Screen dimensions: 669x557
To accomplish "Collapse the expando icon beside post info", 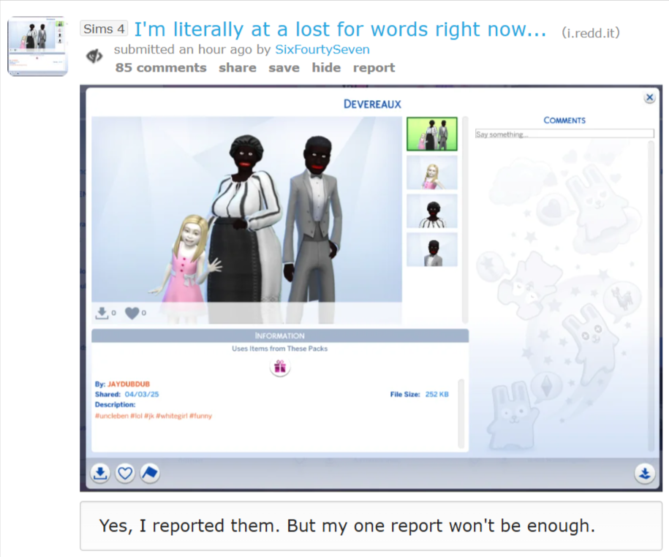I will [95, 56].
